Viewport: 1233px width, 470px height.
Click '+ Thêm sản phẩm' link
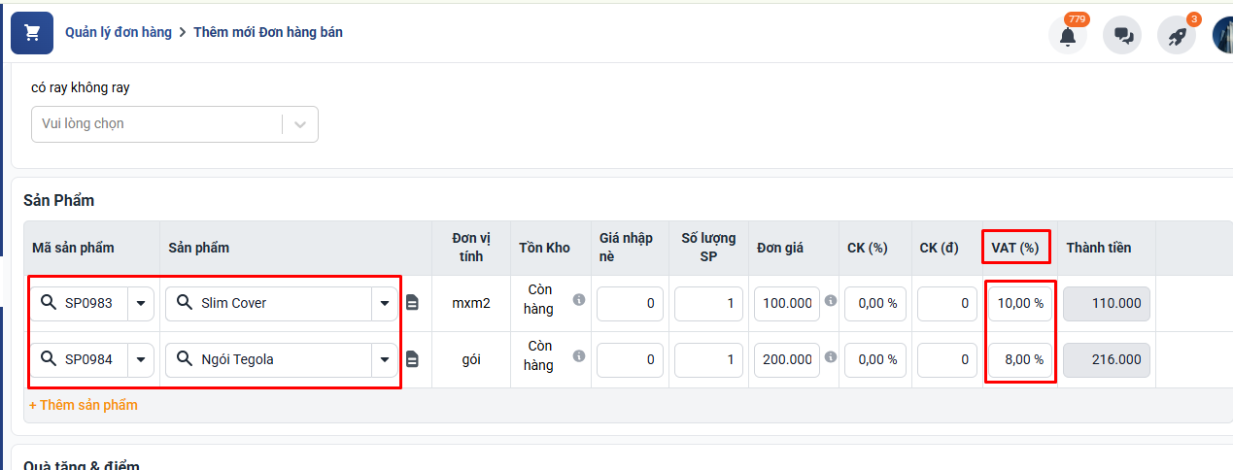(84, 405)
